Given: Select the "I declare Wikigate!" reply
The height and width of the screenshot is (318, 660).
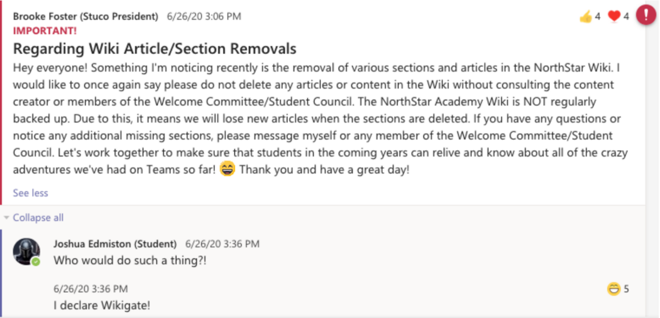Looking at the screenshot, I should click(x=102, y=305).
